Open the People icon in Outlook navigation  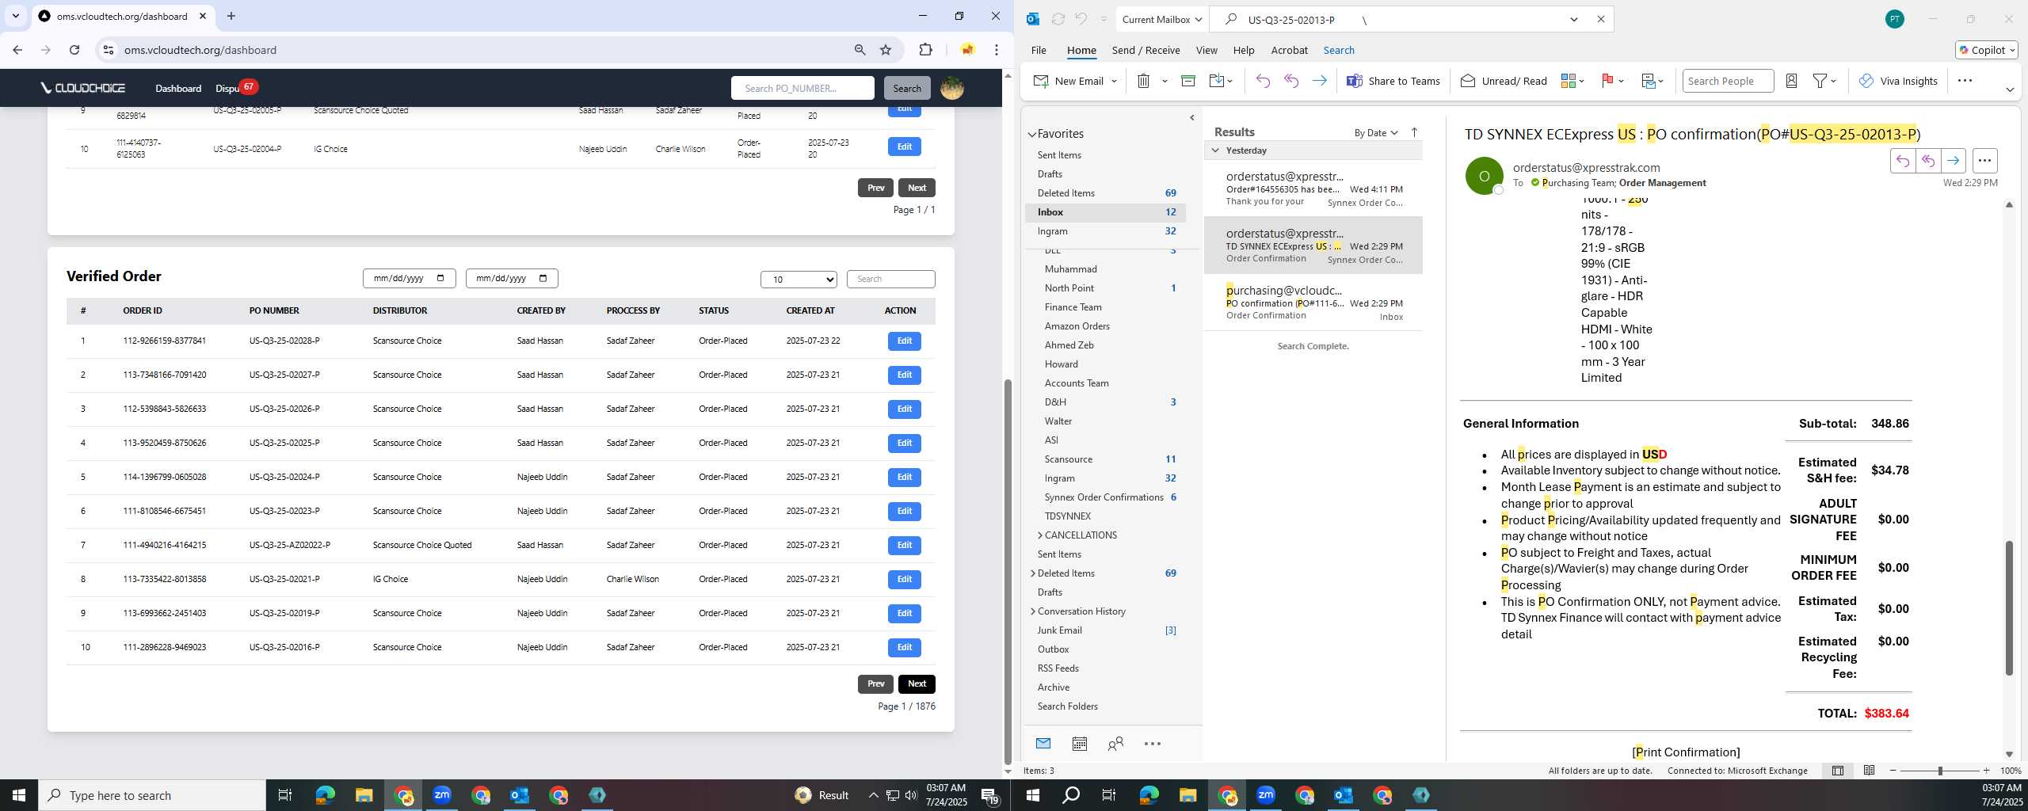pyautogui.click(x=1115, y=744)
